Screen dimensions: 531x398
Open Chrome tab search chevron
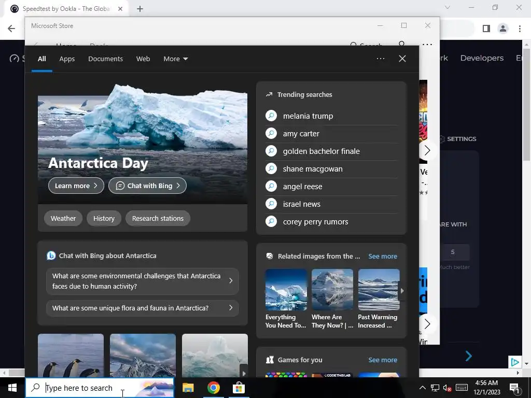coord(448,7)
